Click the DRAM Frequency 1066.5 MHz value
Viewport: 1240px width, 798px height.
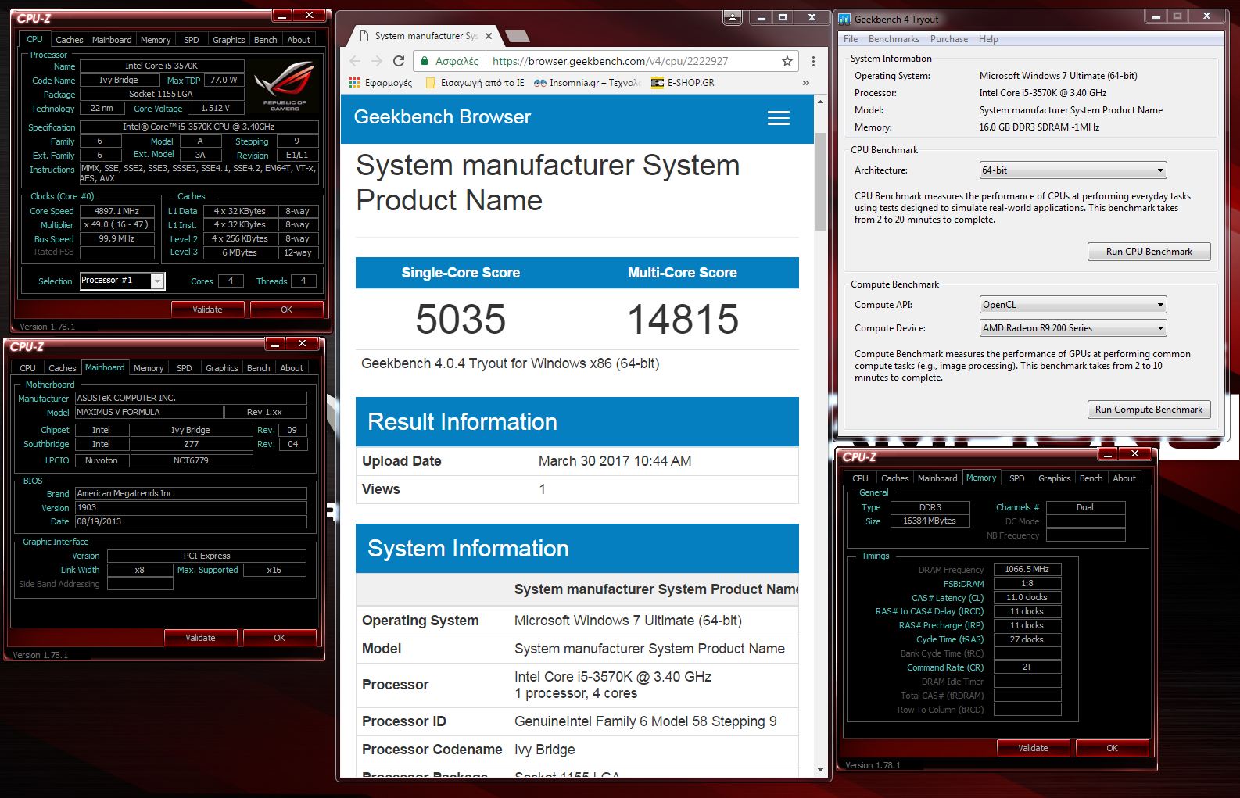click(1027, 570)
